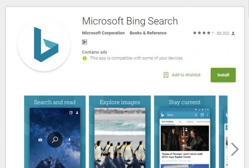
Task: Open the Books & Reference category
Action: (x=148, y=33)
